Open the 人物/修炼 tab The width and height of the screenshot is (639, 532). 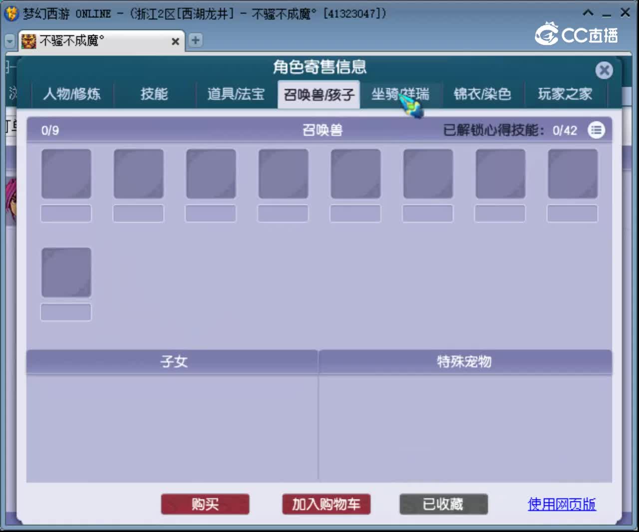coord(72,94)
